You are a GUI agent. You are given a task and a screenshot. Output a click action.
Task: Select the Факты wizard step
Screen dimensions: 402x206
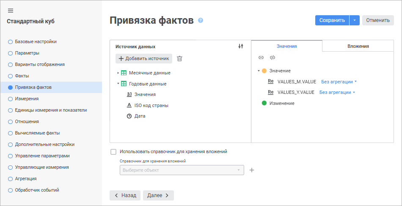click(x=22, y=76)
